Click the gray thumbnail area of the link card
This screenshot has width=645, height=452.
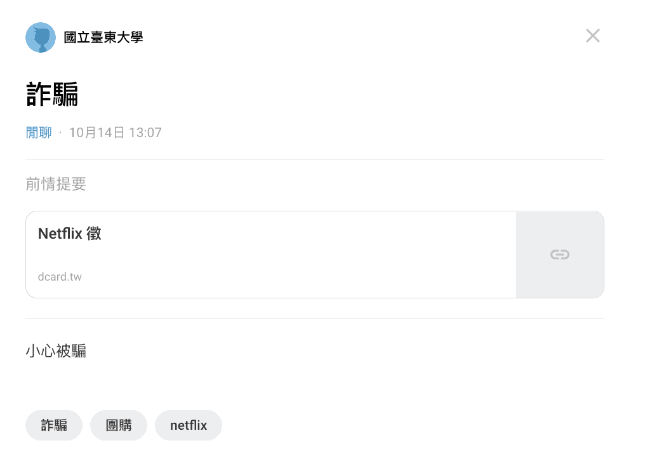(560, 255)
